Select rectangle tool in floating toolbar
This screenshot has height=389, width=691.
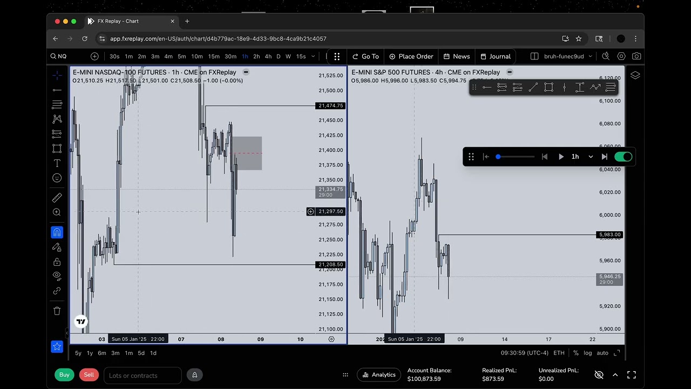(548, 88)
